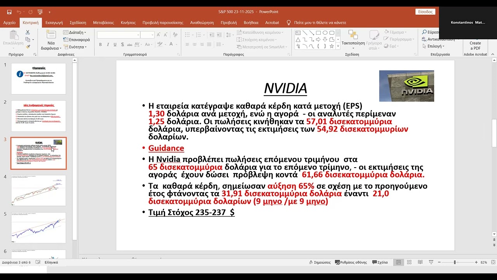Select slide 4 thumbnail in panel
497x280 pixels.
(x=38, y=191)
